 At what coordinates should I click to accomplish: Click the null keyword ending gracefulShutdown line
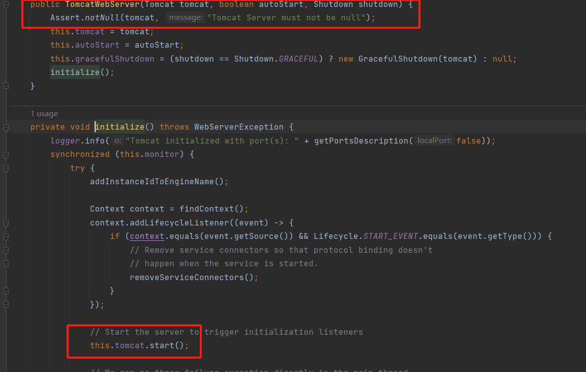click(502, 59)
